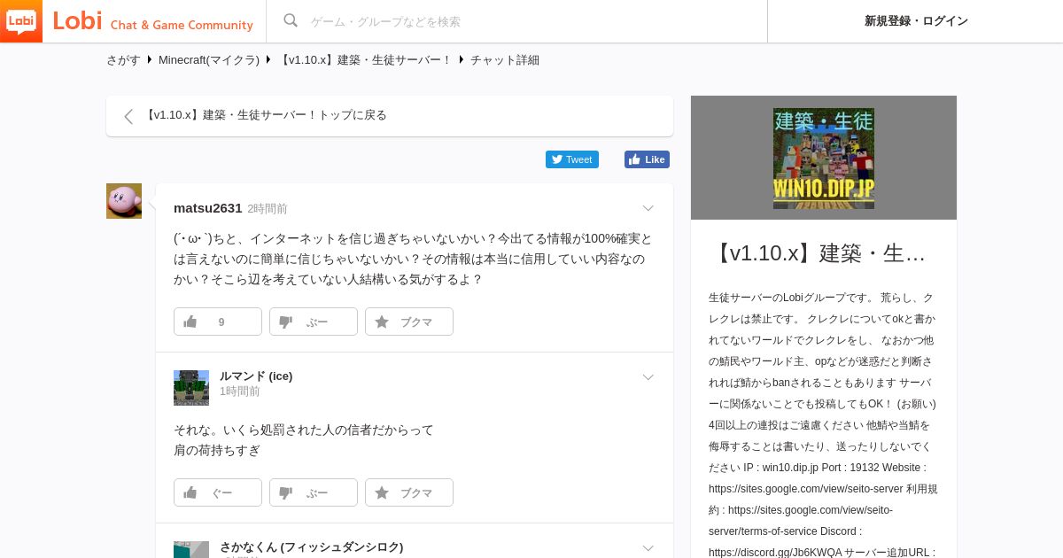
Task: Click the 生徒サーバーのLobiグループです description text
Action: coord(792,298)
